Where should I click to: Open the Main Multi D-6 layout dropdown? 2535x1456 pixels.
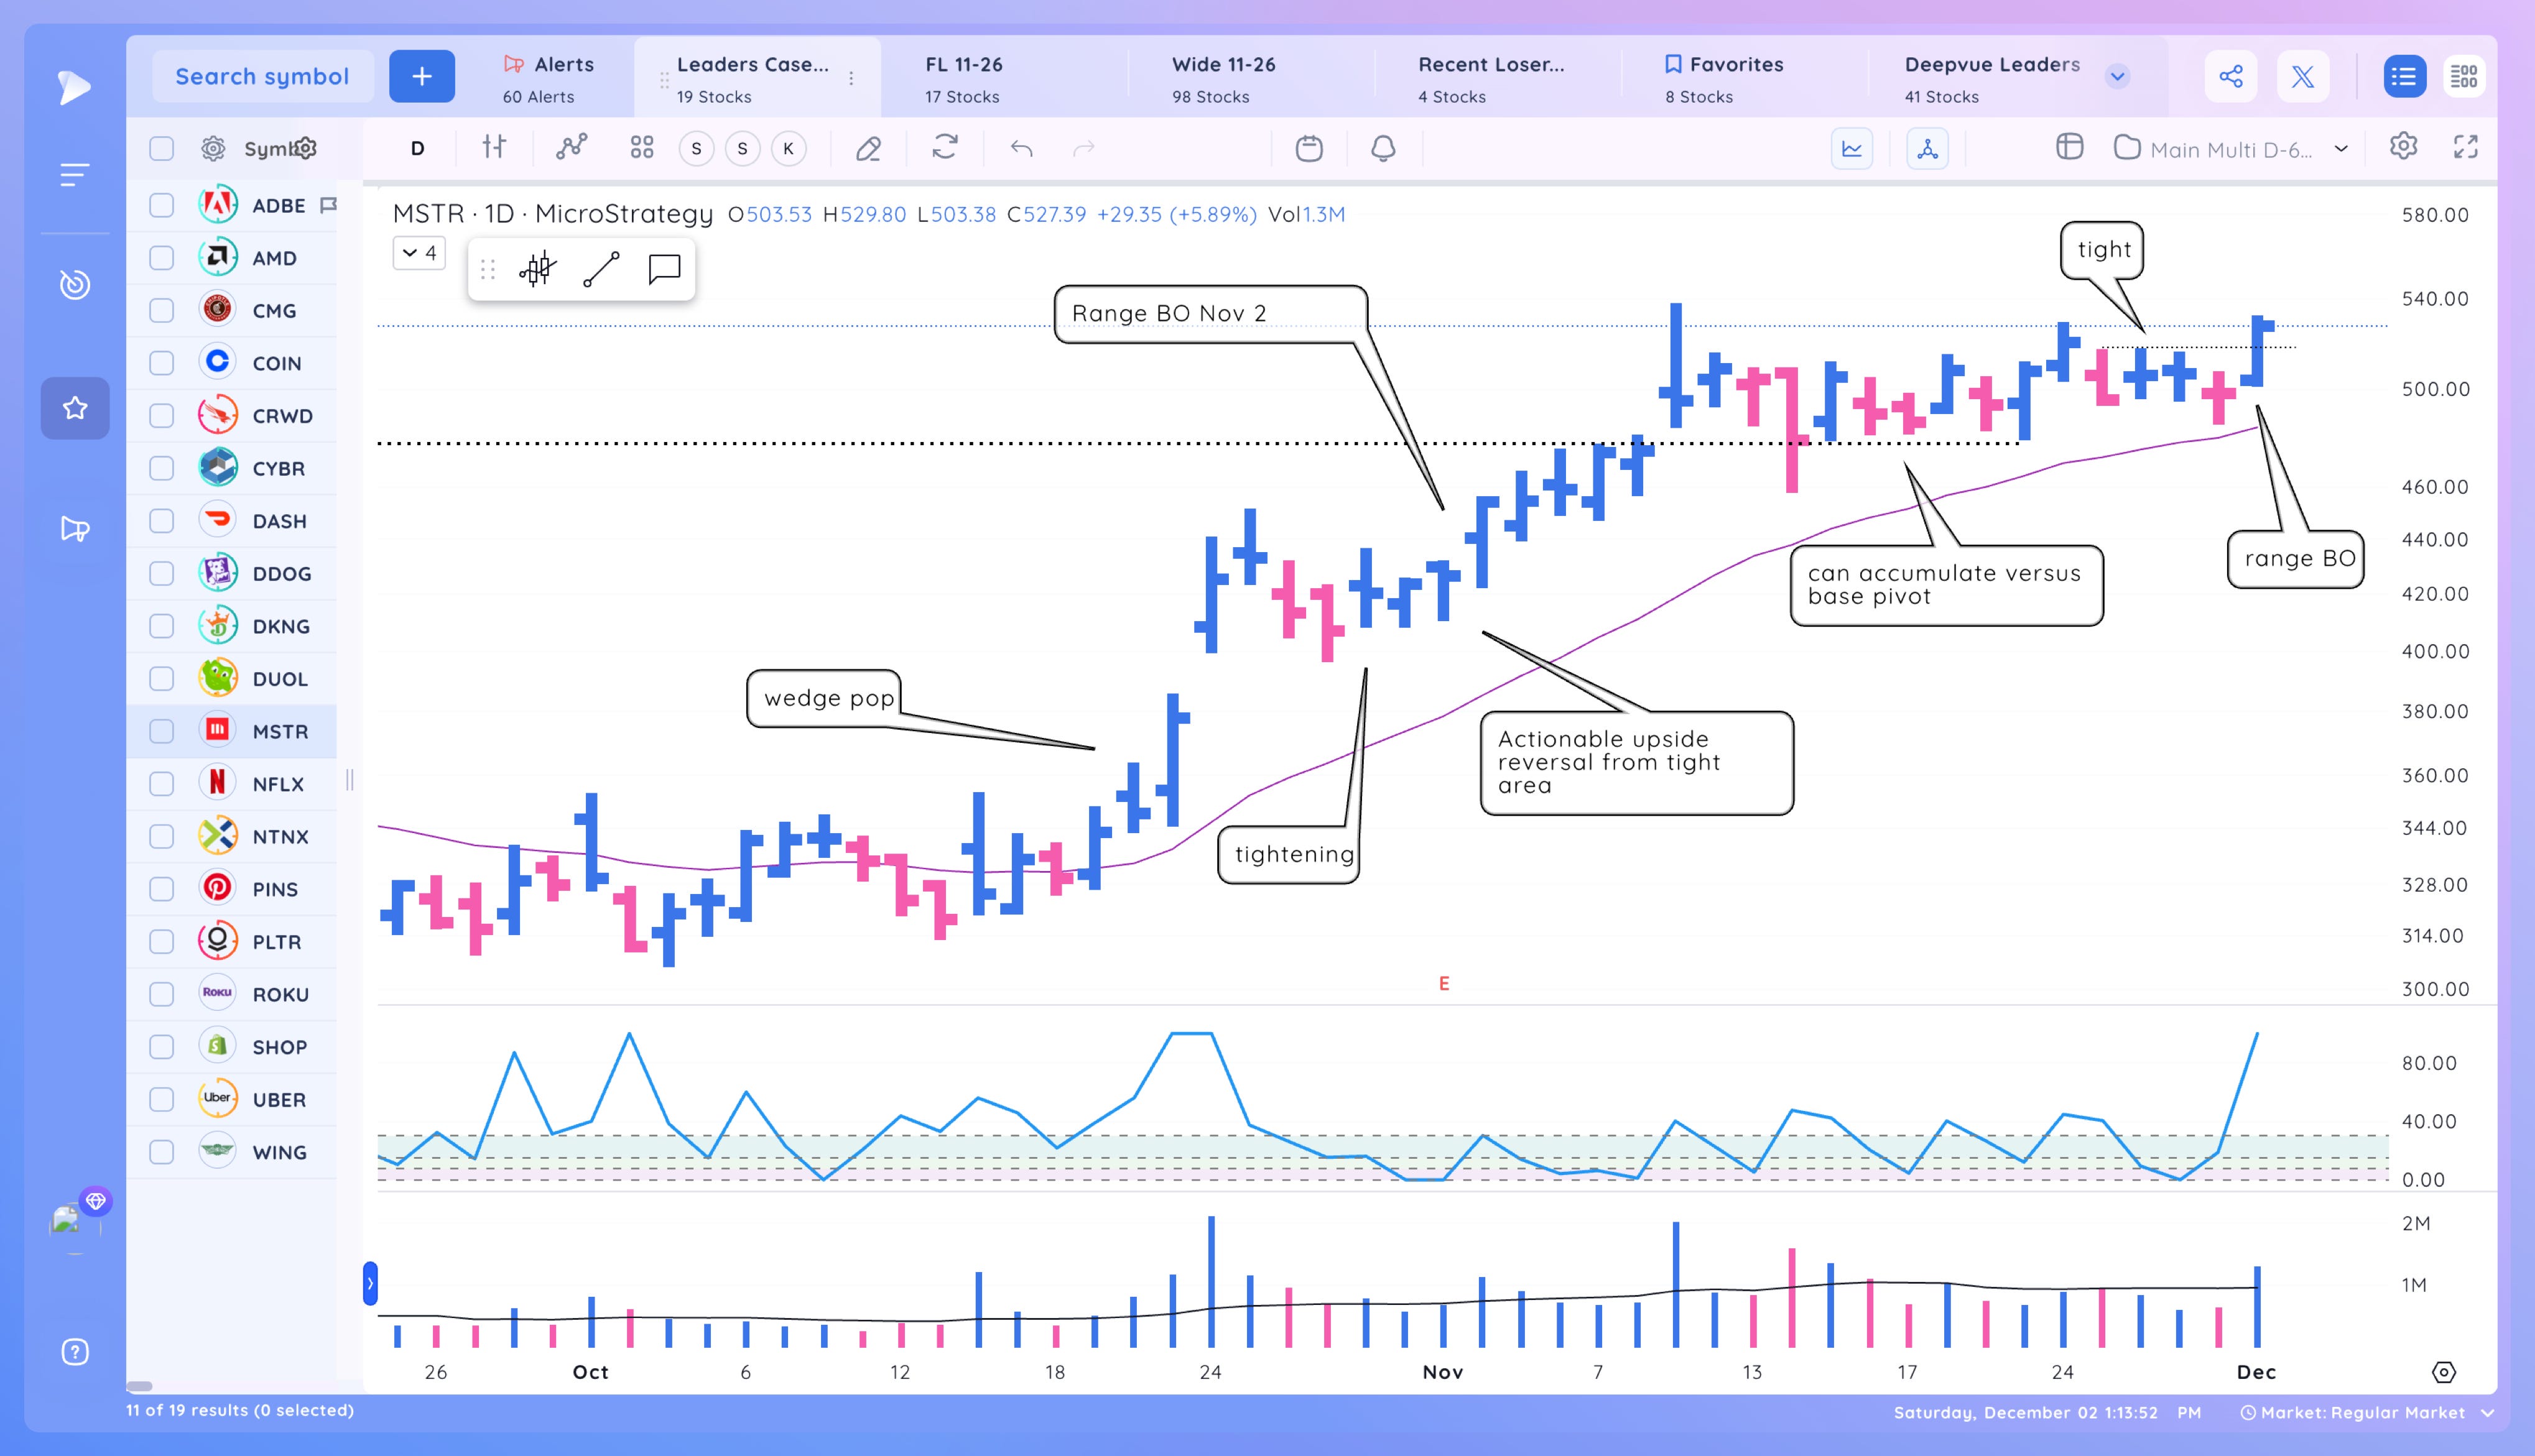pos(2230,149)
